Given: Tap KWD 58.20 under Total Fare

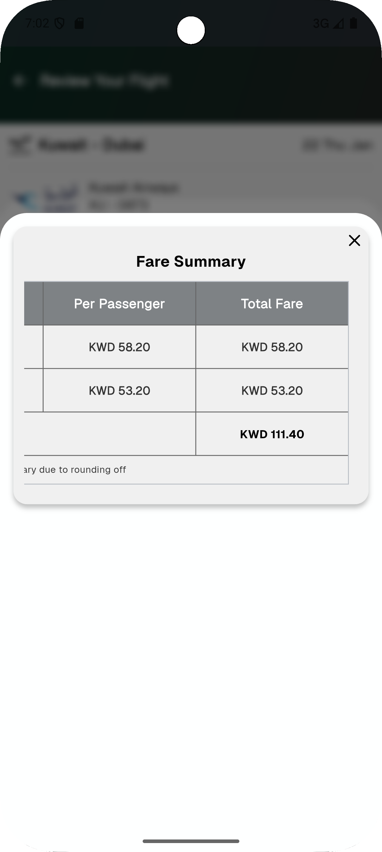Looking at the screenshot, I should (x=272, y=347).
